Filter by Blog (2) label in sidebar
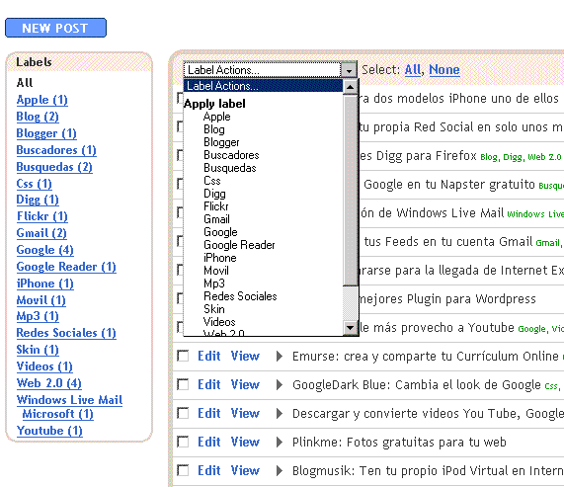 [x=38, y=117]
